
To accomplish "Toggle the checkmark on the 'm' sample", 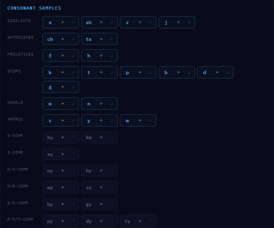I will [x=74, y=104].
